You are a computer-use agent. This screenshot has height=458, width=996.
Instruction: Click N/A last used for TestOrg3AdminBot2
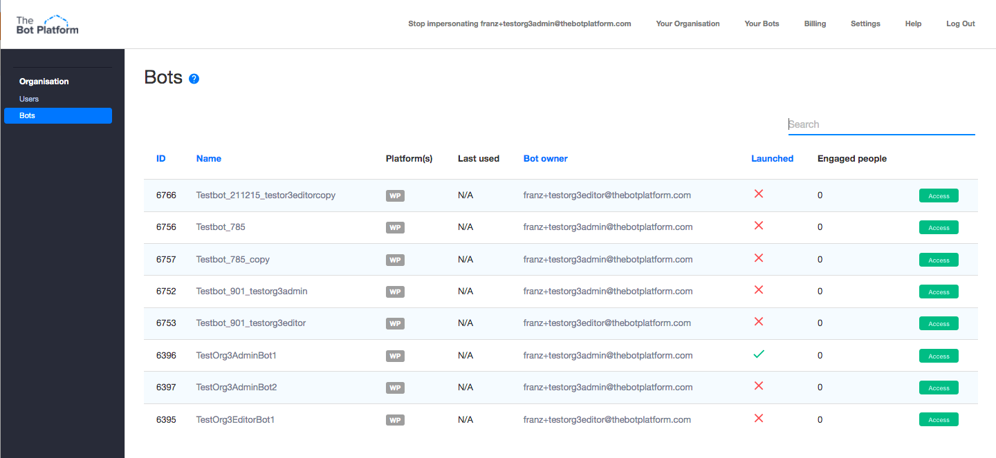coord(465,387)
